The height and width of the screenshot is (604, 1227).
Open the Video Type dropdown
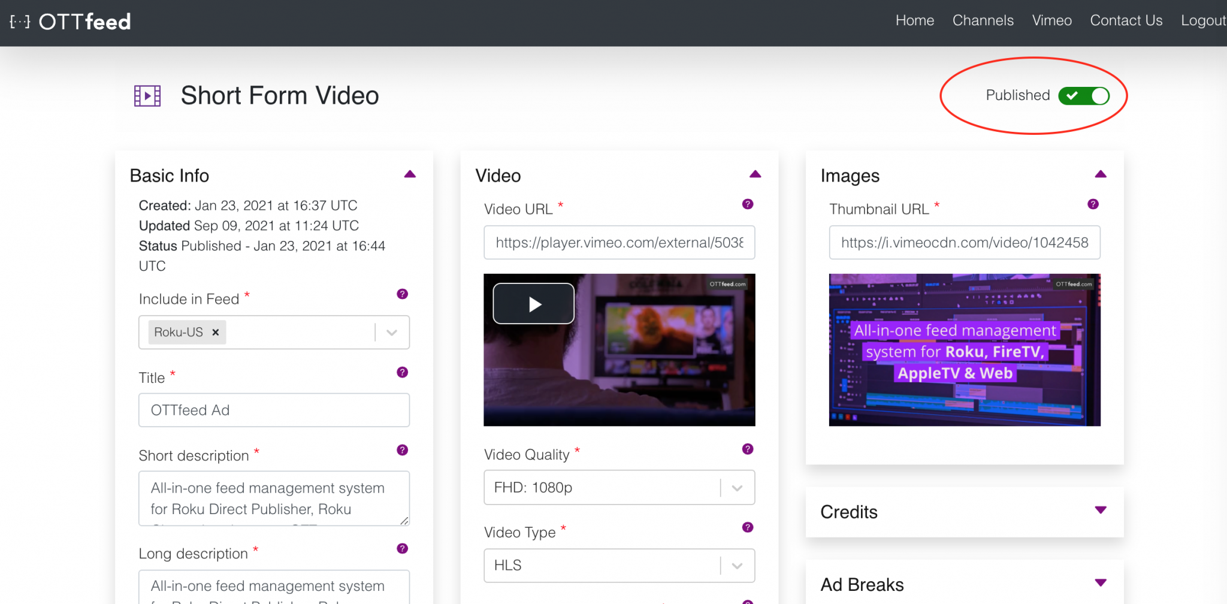click(736, 565)
